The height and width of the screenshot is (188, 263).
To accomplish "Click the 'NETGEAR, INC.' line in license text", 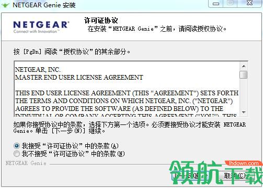I will pyautogui.click(x=38, y=70).
